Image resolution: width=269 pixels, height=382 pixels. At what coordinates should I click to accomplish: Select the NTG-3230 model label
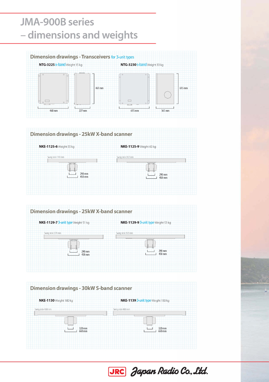128,65
